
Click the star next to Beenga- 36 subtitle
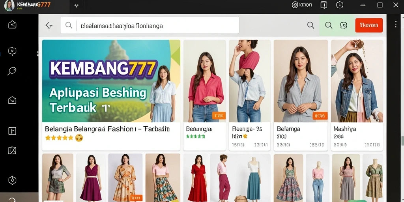pos(245,136)
